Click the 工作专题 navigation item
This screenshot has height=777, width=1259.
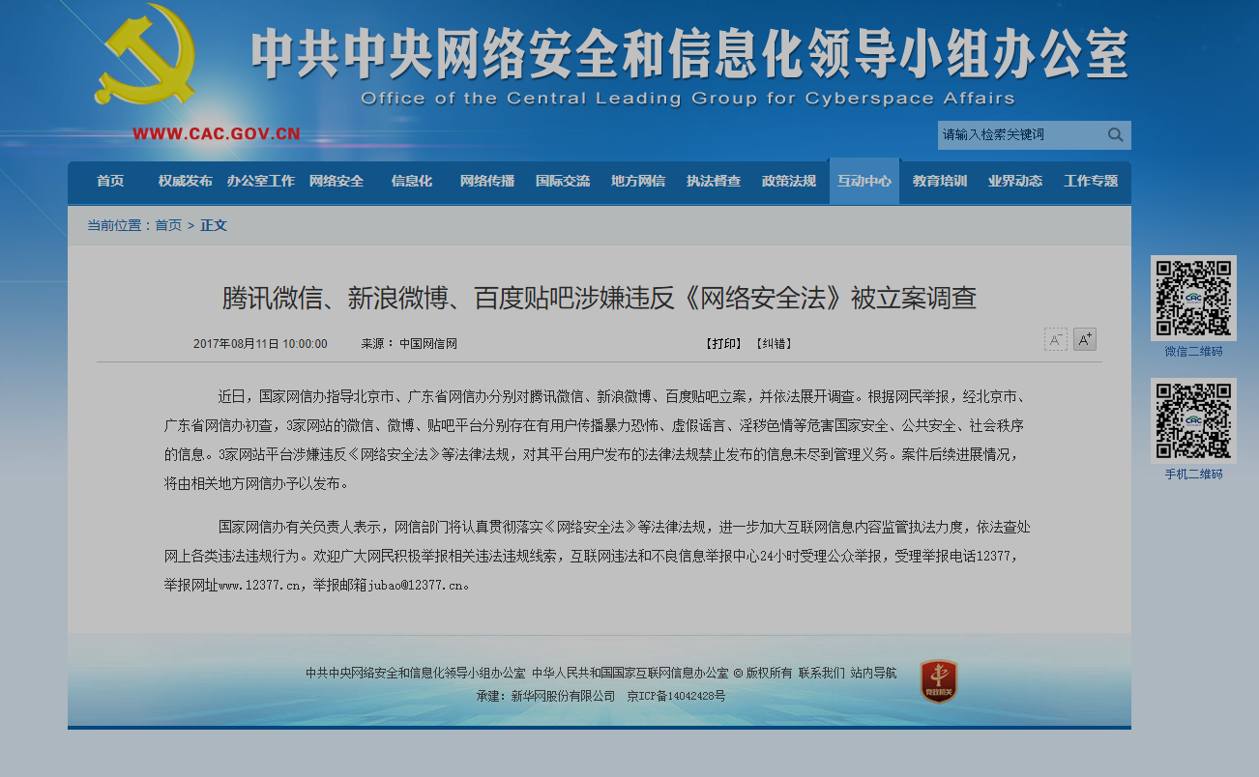(1091, 182)
